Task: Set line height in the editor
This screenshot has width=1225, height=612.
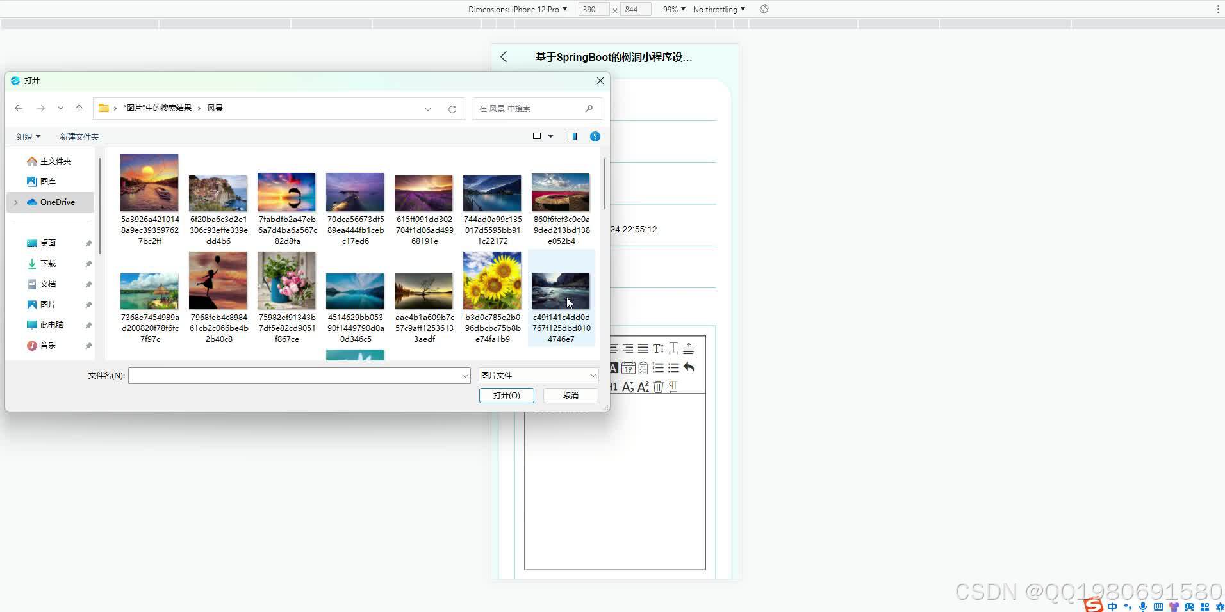Action: (x=659, y=349)
